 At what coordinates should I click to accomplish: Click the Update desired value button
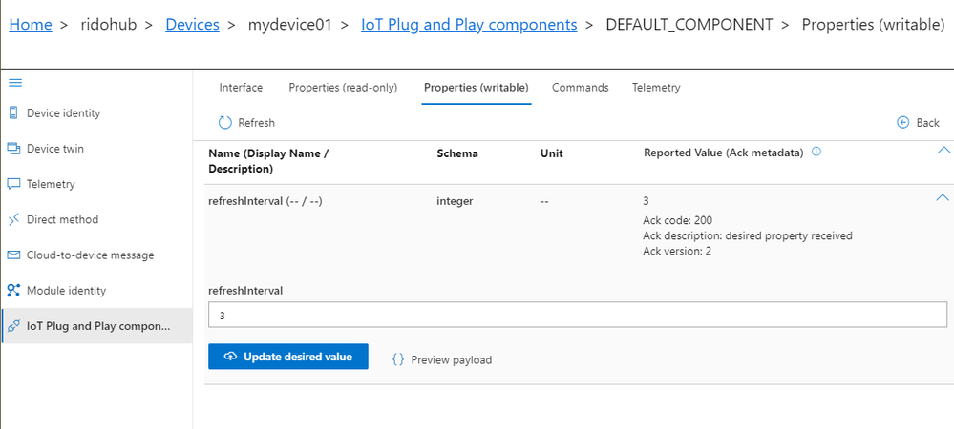click(x=287, y=357)
